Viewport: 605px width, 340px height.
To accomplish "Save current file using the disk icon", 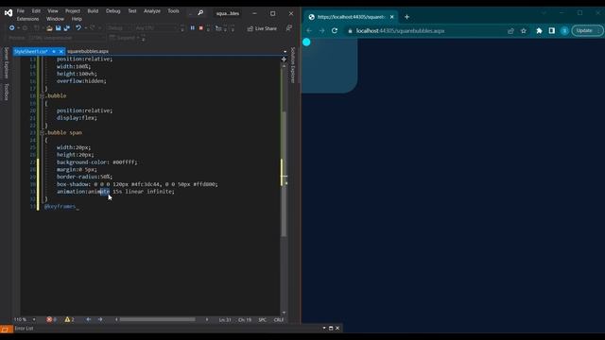I will [59, 28].
